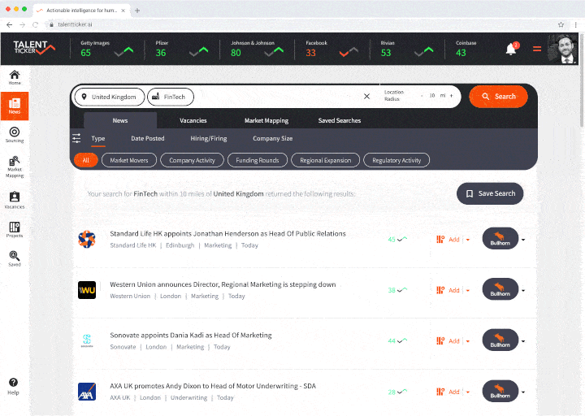Click Bullhorn button on Western Union row
The image size is (585, 416).
pos(500,289)
